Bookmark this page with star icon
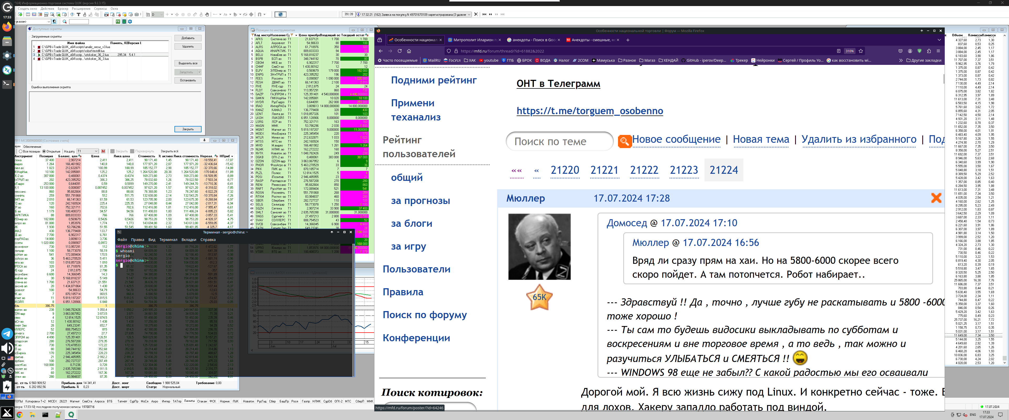 point(861,51)
